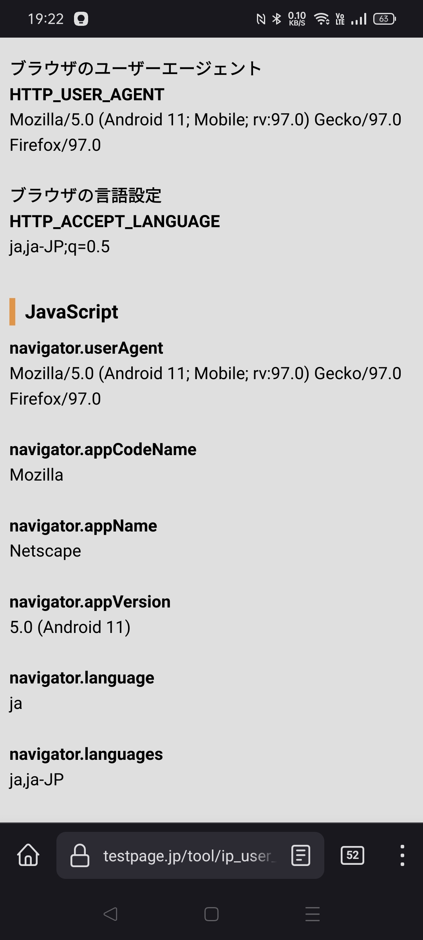Viewport: 423px width, 940px height.
Task: Tap the Firefox home button
Action: [28, 855]
